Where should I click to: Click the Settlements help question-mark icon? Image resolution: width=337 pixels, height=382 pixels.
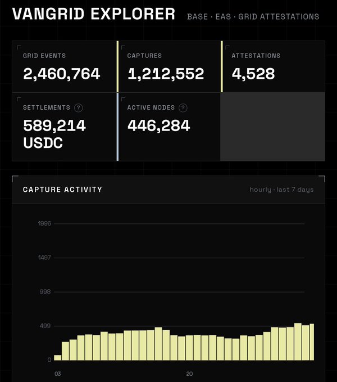pyautogui.click(x=78, y=107)
